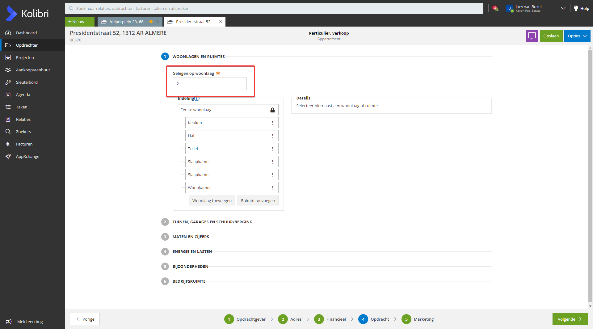Image resolution: width=593 pixels, height=329 pixels.
Task: Open Relaties in the sidebar
Action: tap(32, 119)
